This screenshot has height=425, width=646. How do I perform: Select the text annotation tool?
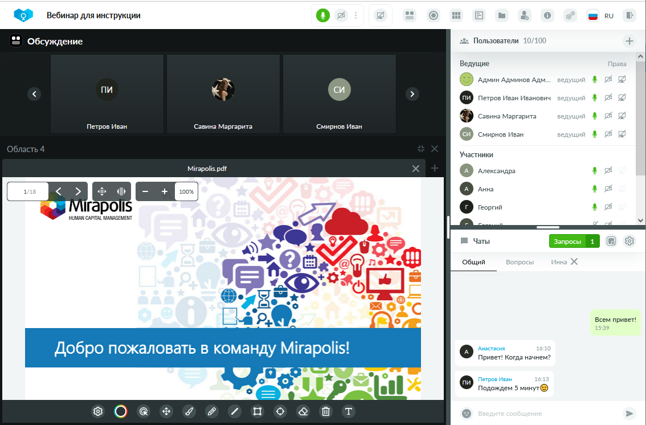[349, 411]
